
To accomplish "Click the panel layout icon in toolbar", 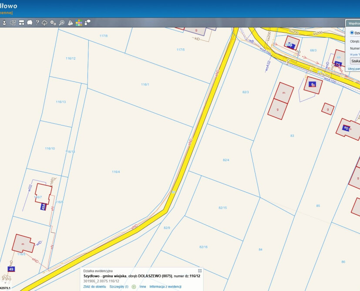I will point(21,23).
